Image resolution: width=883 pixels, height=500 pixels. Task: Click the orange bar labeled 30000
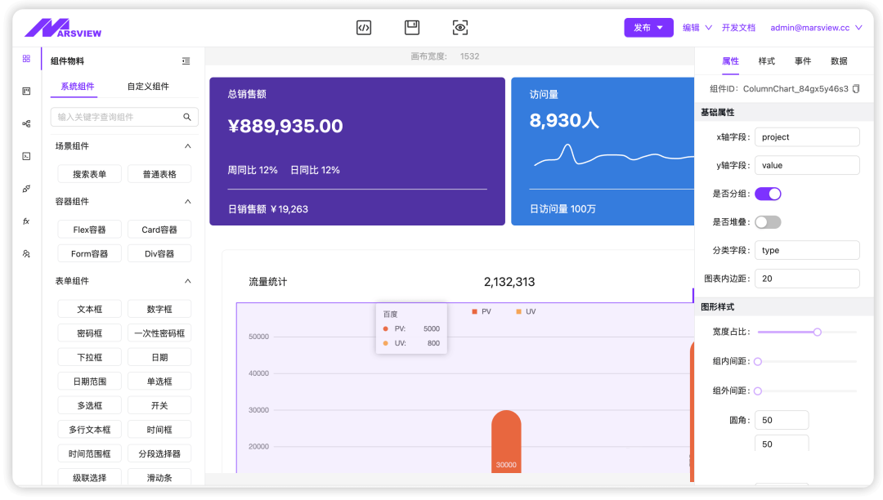[506, 441]
